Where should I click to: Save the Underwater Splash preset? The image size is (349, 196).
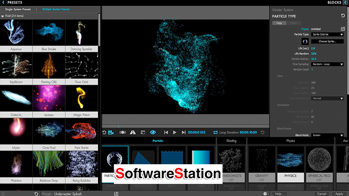point(116,194)
